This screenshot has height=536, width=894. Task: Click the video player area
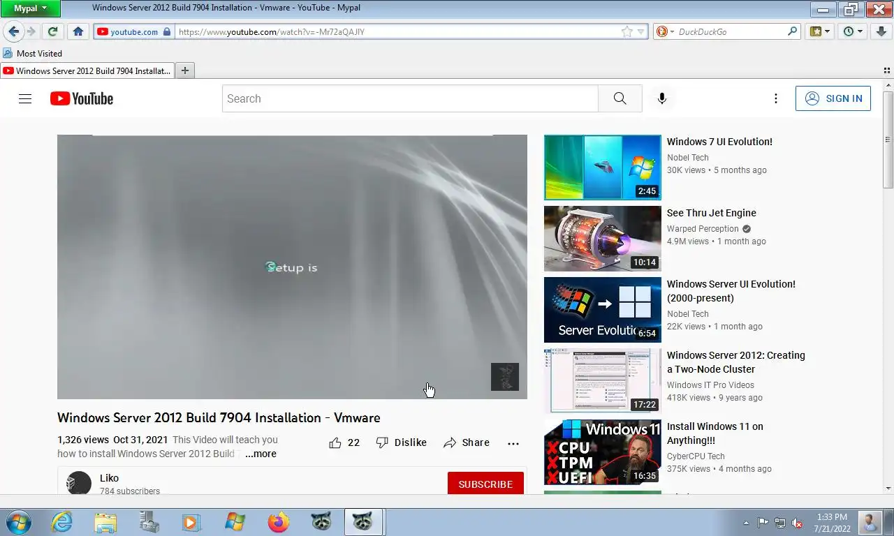(292, 267)
